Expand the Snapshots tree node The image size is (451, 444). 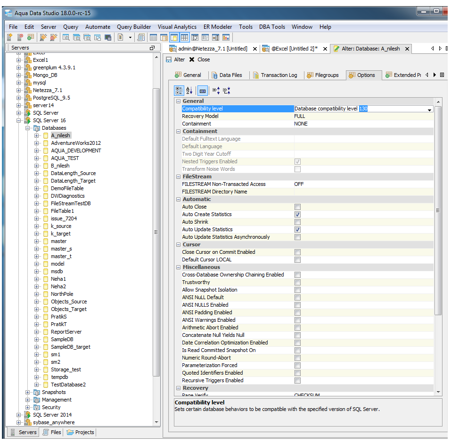[x=28, y=392]
